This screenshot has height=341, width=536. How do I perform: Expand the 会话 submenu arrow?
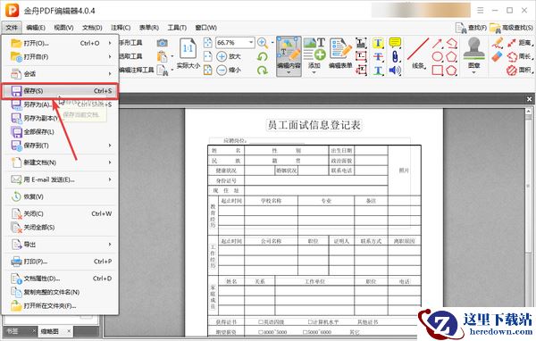[110, 74]
